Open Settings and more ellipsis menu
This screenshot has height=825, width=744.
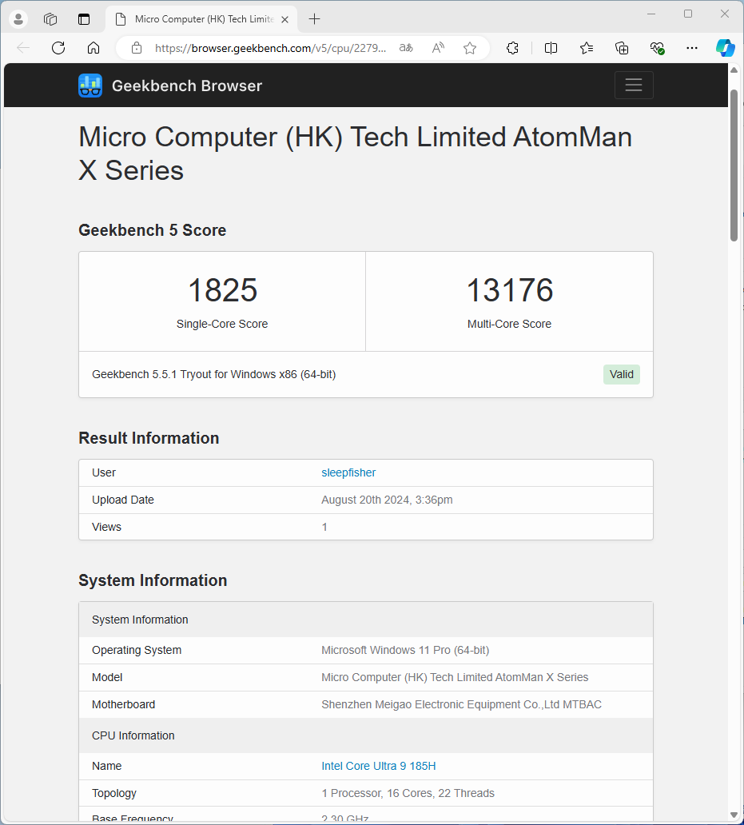click(692, 48)
